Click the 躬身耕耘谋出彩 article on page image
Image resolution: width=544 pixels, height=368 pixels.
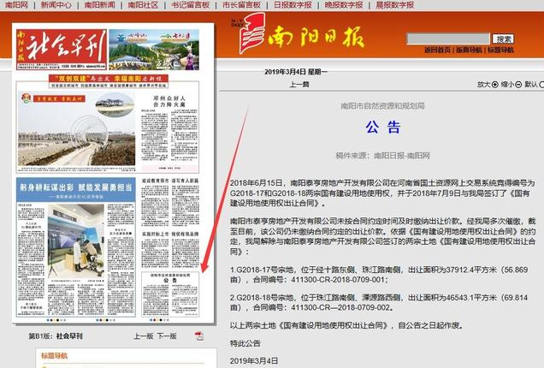point(75,246)
